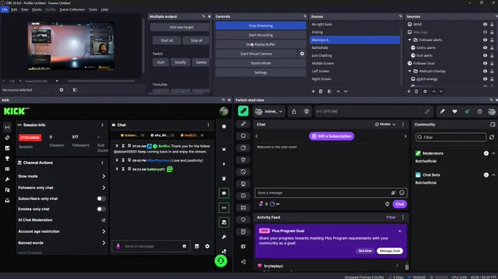Viewport: 498px width, 279px height.
Task: Click the Activity Feed Filter link
Action: [x=391, y=217]
